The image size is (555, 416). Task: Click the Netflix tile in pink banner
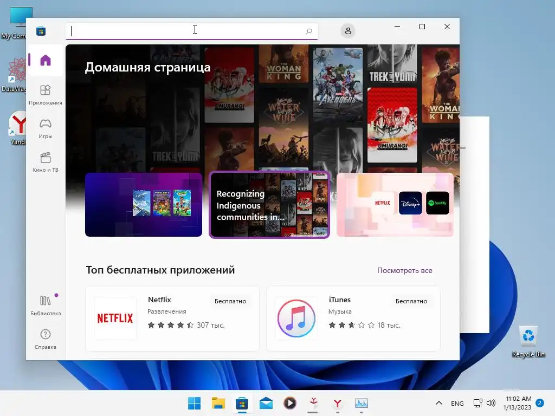tap(382, 203)
